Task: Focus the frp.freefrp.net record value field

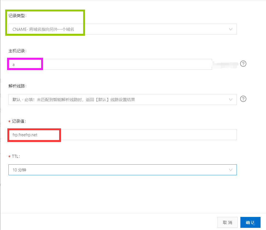Action: click(122, 135)
